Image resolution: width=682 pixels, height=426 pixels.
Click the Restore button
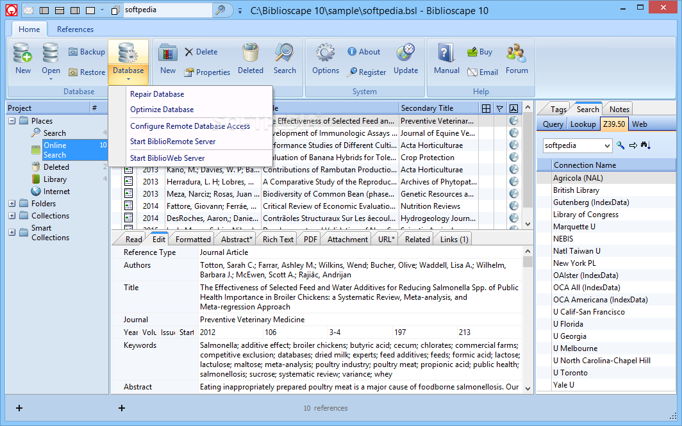(87, 72)
